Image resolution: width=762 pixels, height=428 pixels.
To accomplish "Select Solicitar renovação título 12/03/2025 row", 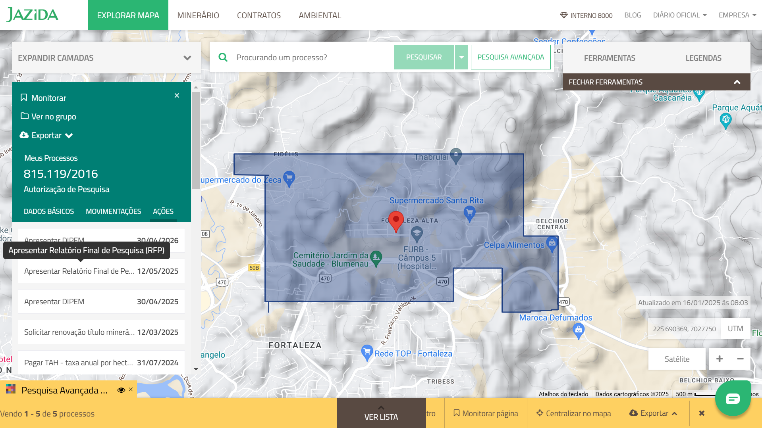I will [x=101, y=332].
